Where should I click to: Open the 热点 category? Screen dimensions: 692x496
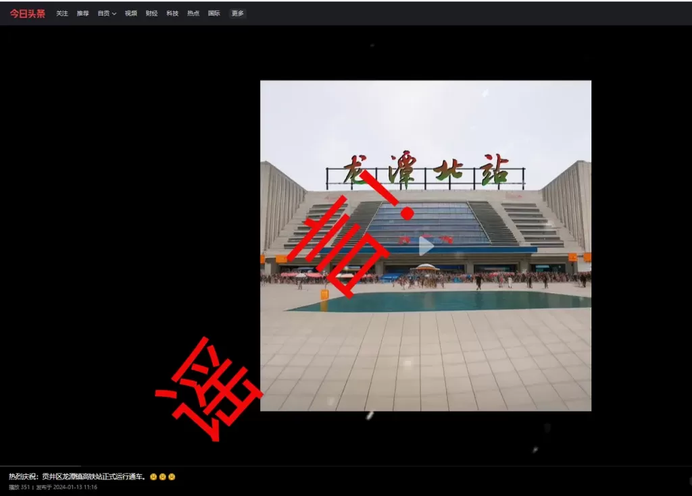click(192, 12)
